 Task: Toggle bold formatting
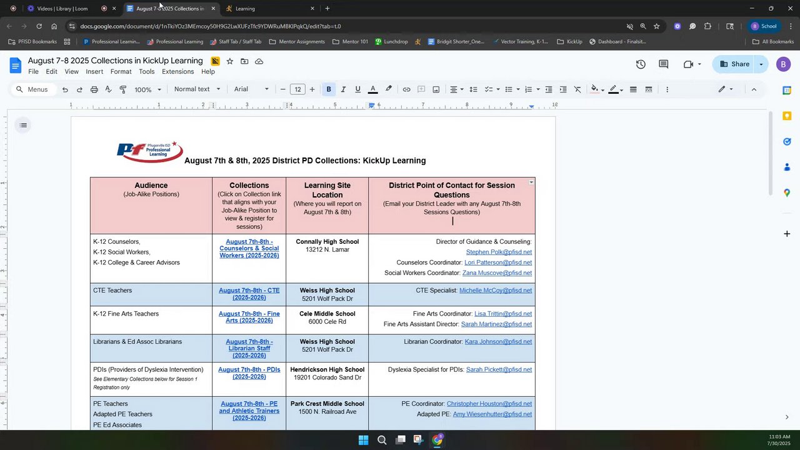point(329,89)
